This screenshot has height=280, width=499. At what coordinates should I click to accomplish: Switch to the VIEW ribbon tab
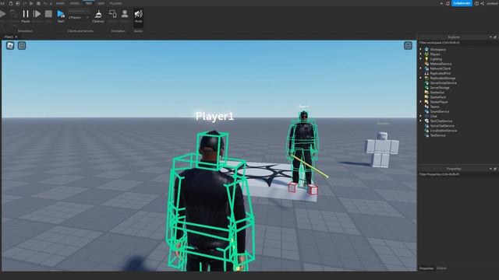101,3
